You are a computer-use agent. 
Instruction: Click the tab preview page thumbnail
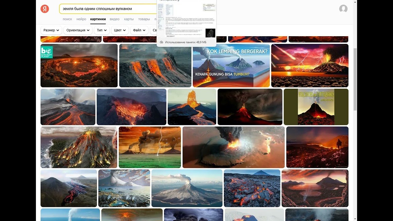(x=186, y=20)
